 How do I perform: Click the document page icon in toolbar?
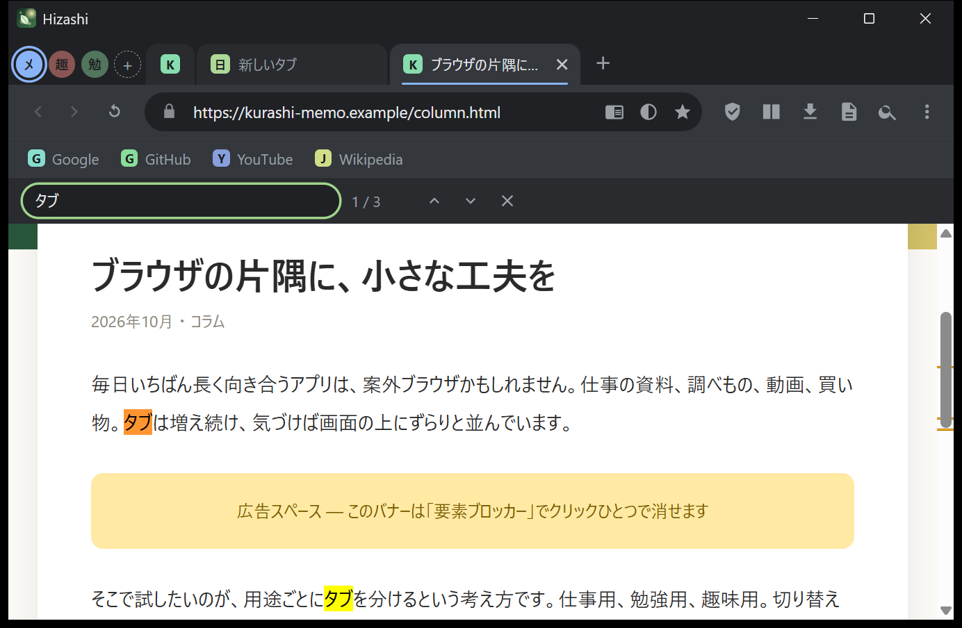[849, 112]
